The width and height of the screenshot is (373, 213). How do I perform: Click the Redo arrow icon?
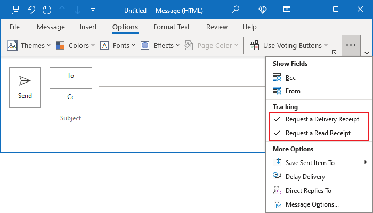[46, 10]
